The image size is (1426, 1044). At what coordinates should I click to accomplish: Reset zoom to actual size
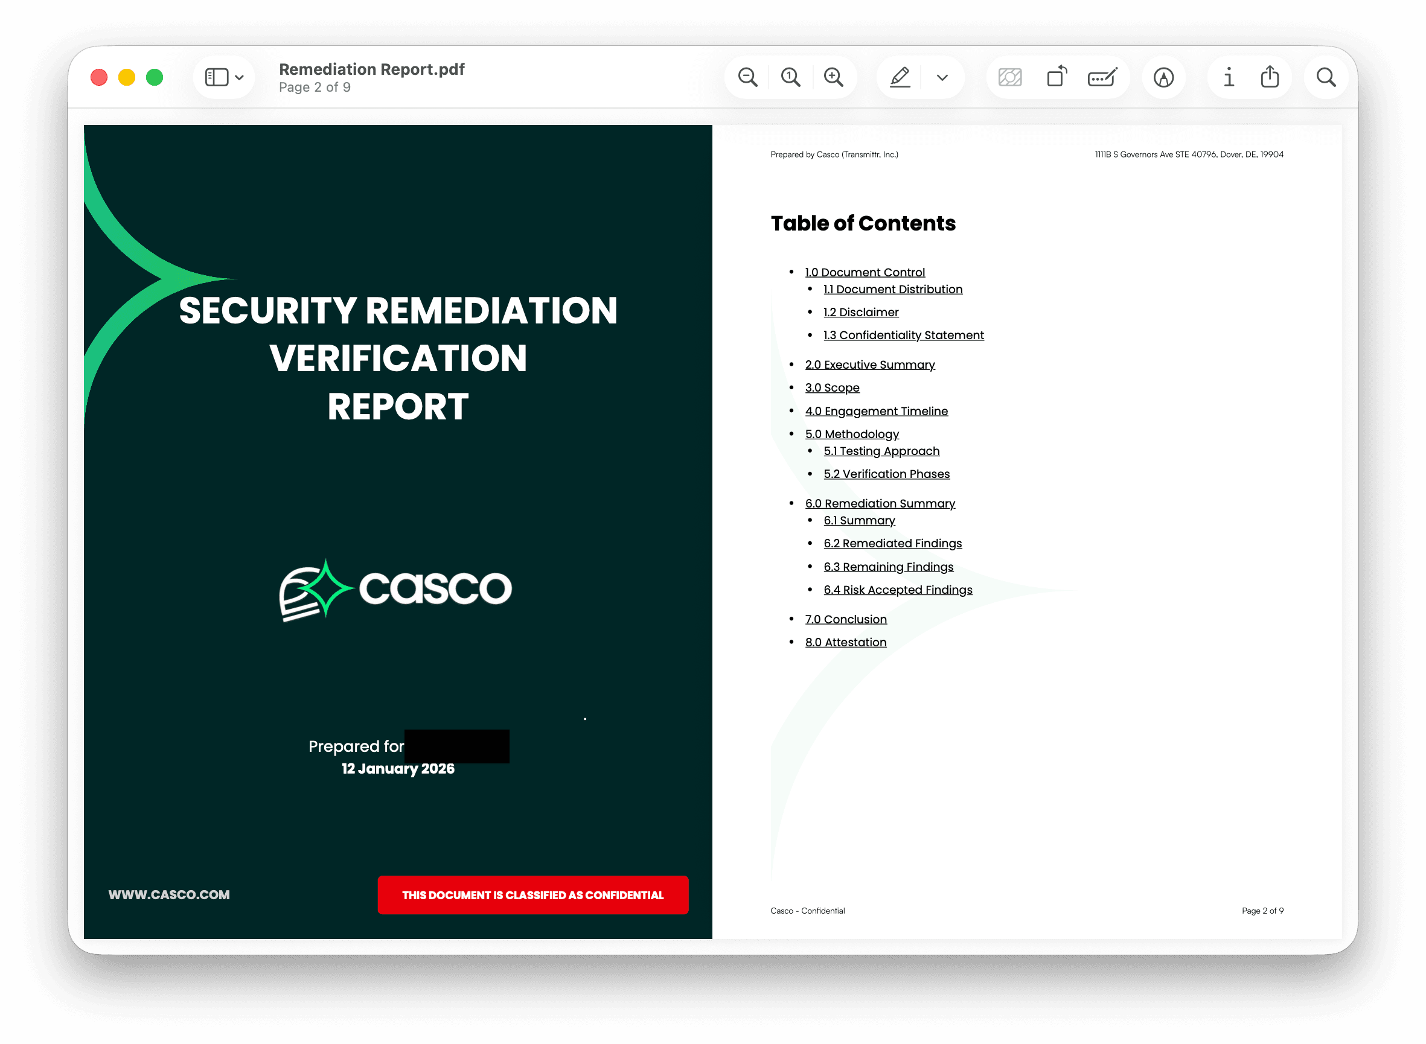(x=790, y=77)
